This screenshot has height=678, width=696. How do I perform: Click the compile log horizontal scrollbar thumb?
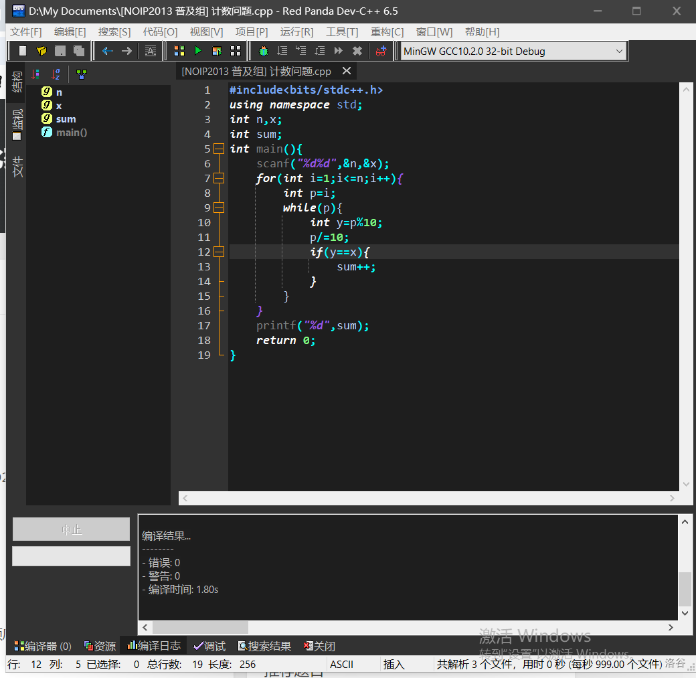(199, 627)
